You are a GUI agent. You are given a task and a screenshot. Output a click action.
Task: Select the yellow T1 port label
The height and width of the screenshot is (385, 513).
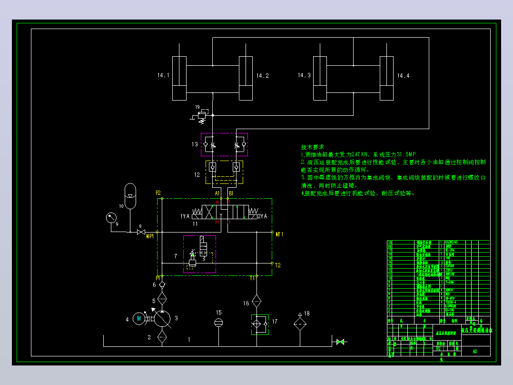(252, 278)
